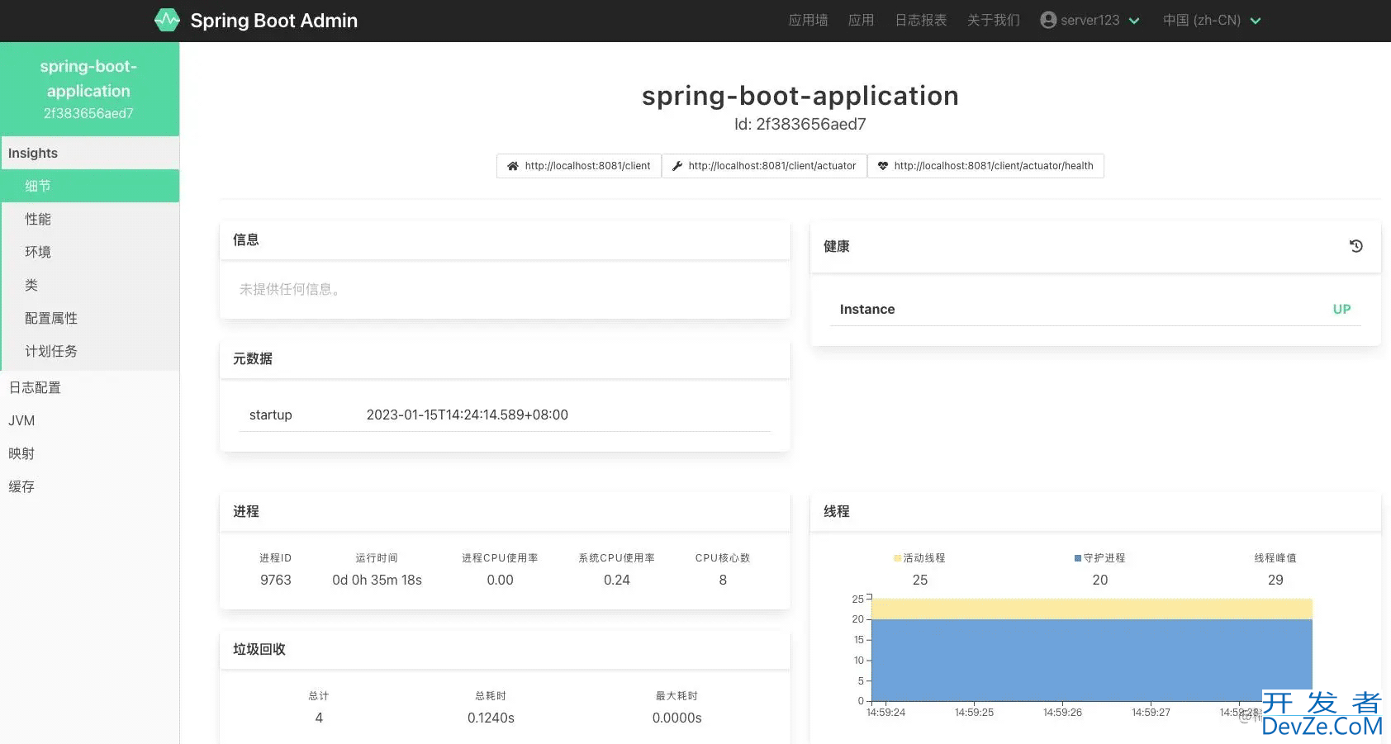This screenshot has height=744, width=1391.
Task: Open the 缓存 sidebar section
Action: (x=90, y=486)
